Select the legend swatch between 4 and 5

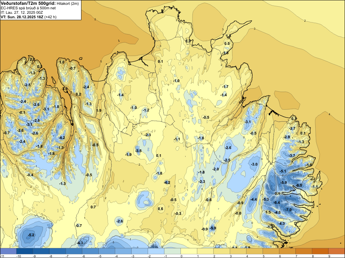[255, 251]
